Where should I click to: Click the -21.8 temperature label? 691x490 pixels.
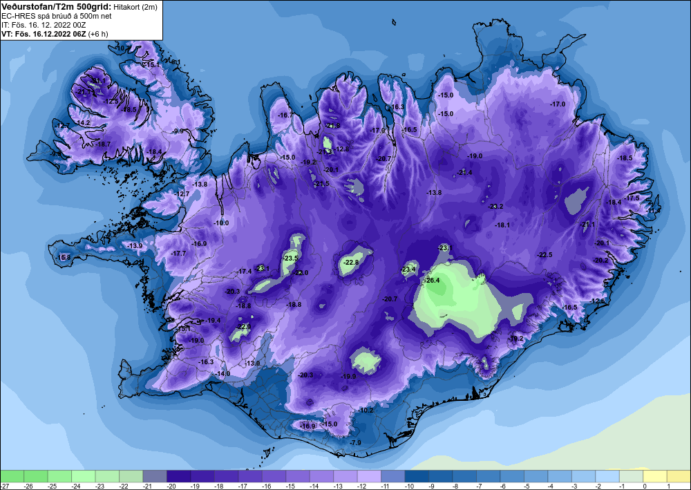[x=333, y=126]
